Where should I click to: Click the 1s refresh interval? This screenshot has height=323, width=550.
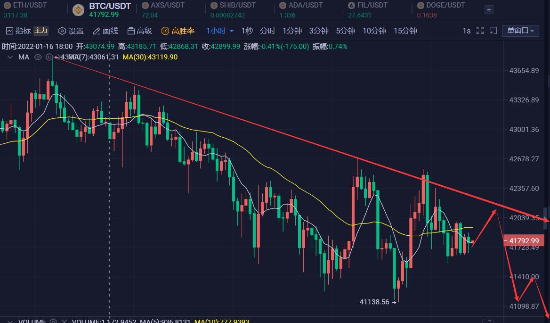pyautogui.click(x=467, y=31)
